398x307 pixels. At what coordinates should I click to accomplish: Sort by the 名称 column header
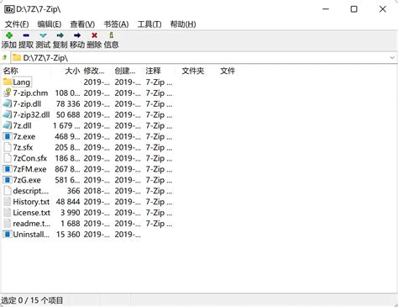(x=11, y=71)
